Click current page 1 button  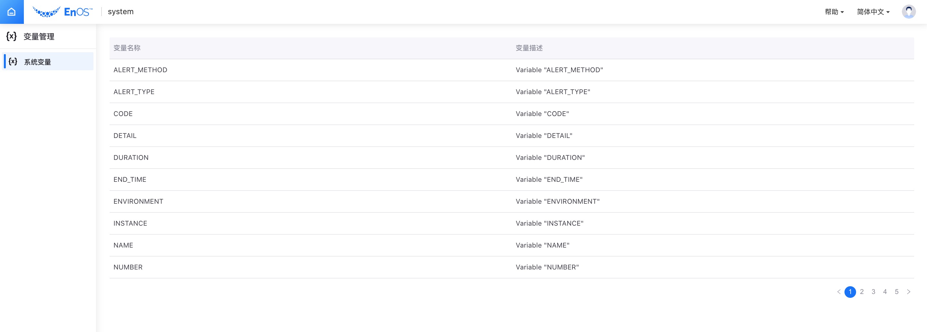pos(850,292)
